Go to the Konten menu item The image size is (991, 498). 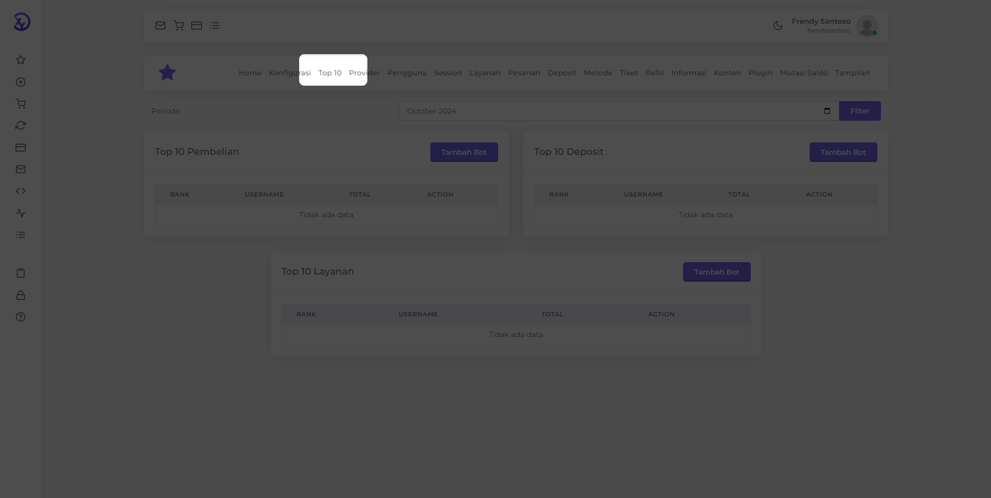pos(727,73)
